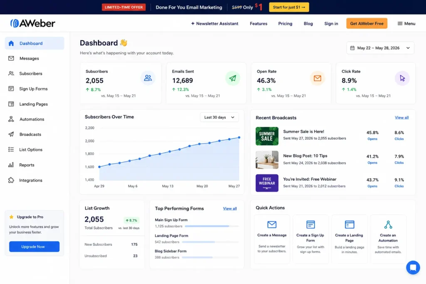The image size is (426, 284).
Task: Open Features in the top navigation
Action: (258, 24)
